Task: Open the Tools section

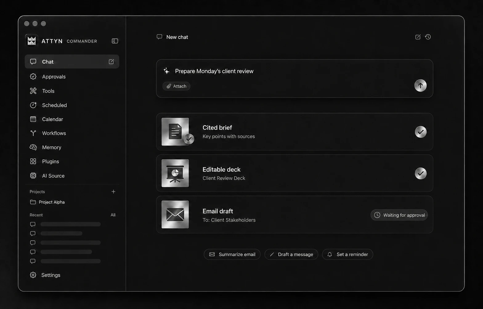Action: click(x=72, y=91)
